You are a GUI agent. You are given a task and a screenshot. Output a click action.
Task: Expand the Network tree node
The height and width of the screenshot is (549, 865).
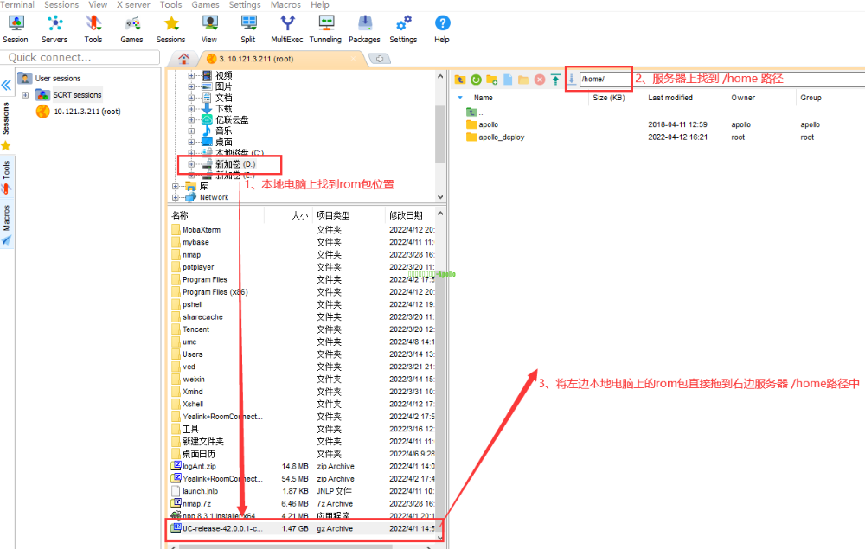(x=176, y=197)
